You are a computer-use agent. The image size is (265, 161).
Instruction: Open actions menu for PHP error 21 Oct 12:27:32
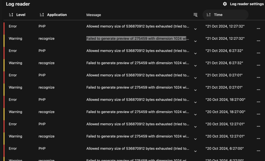258,28
